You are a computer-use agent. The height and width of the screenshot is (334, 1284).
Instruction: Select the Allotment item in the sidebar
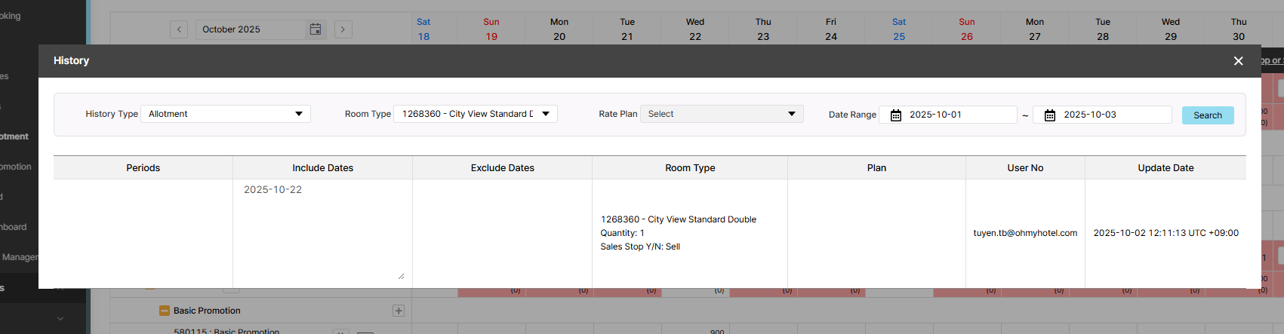pyautogui.click(x=15, y=136)
